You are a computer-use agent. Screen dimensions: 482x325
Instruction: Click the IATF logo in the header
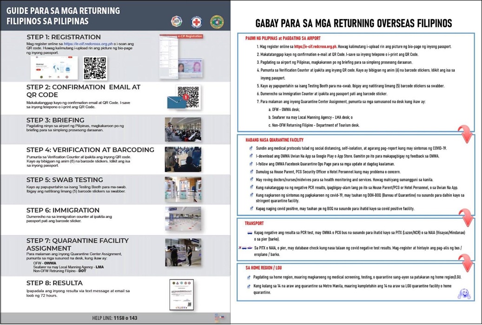[x=177, y=22]
